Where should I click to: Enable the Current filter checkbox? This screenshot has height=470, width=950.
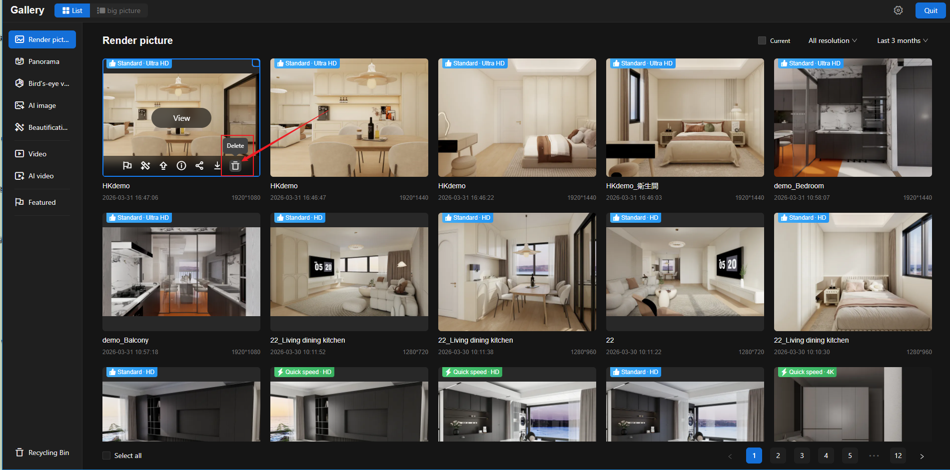[762, 40]
